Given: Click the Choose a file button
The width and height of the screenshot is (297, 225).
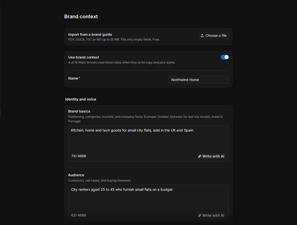Looking at the screenshot, I should [213, 35].
